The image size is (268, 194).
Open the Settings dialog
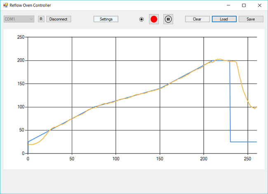coord(106,19)
